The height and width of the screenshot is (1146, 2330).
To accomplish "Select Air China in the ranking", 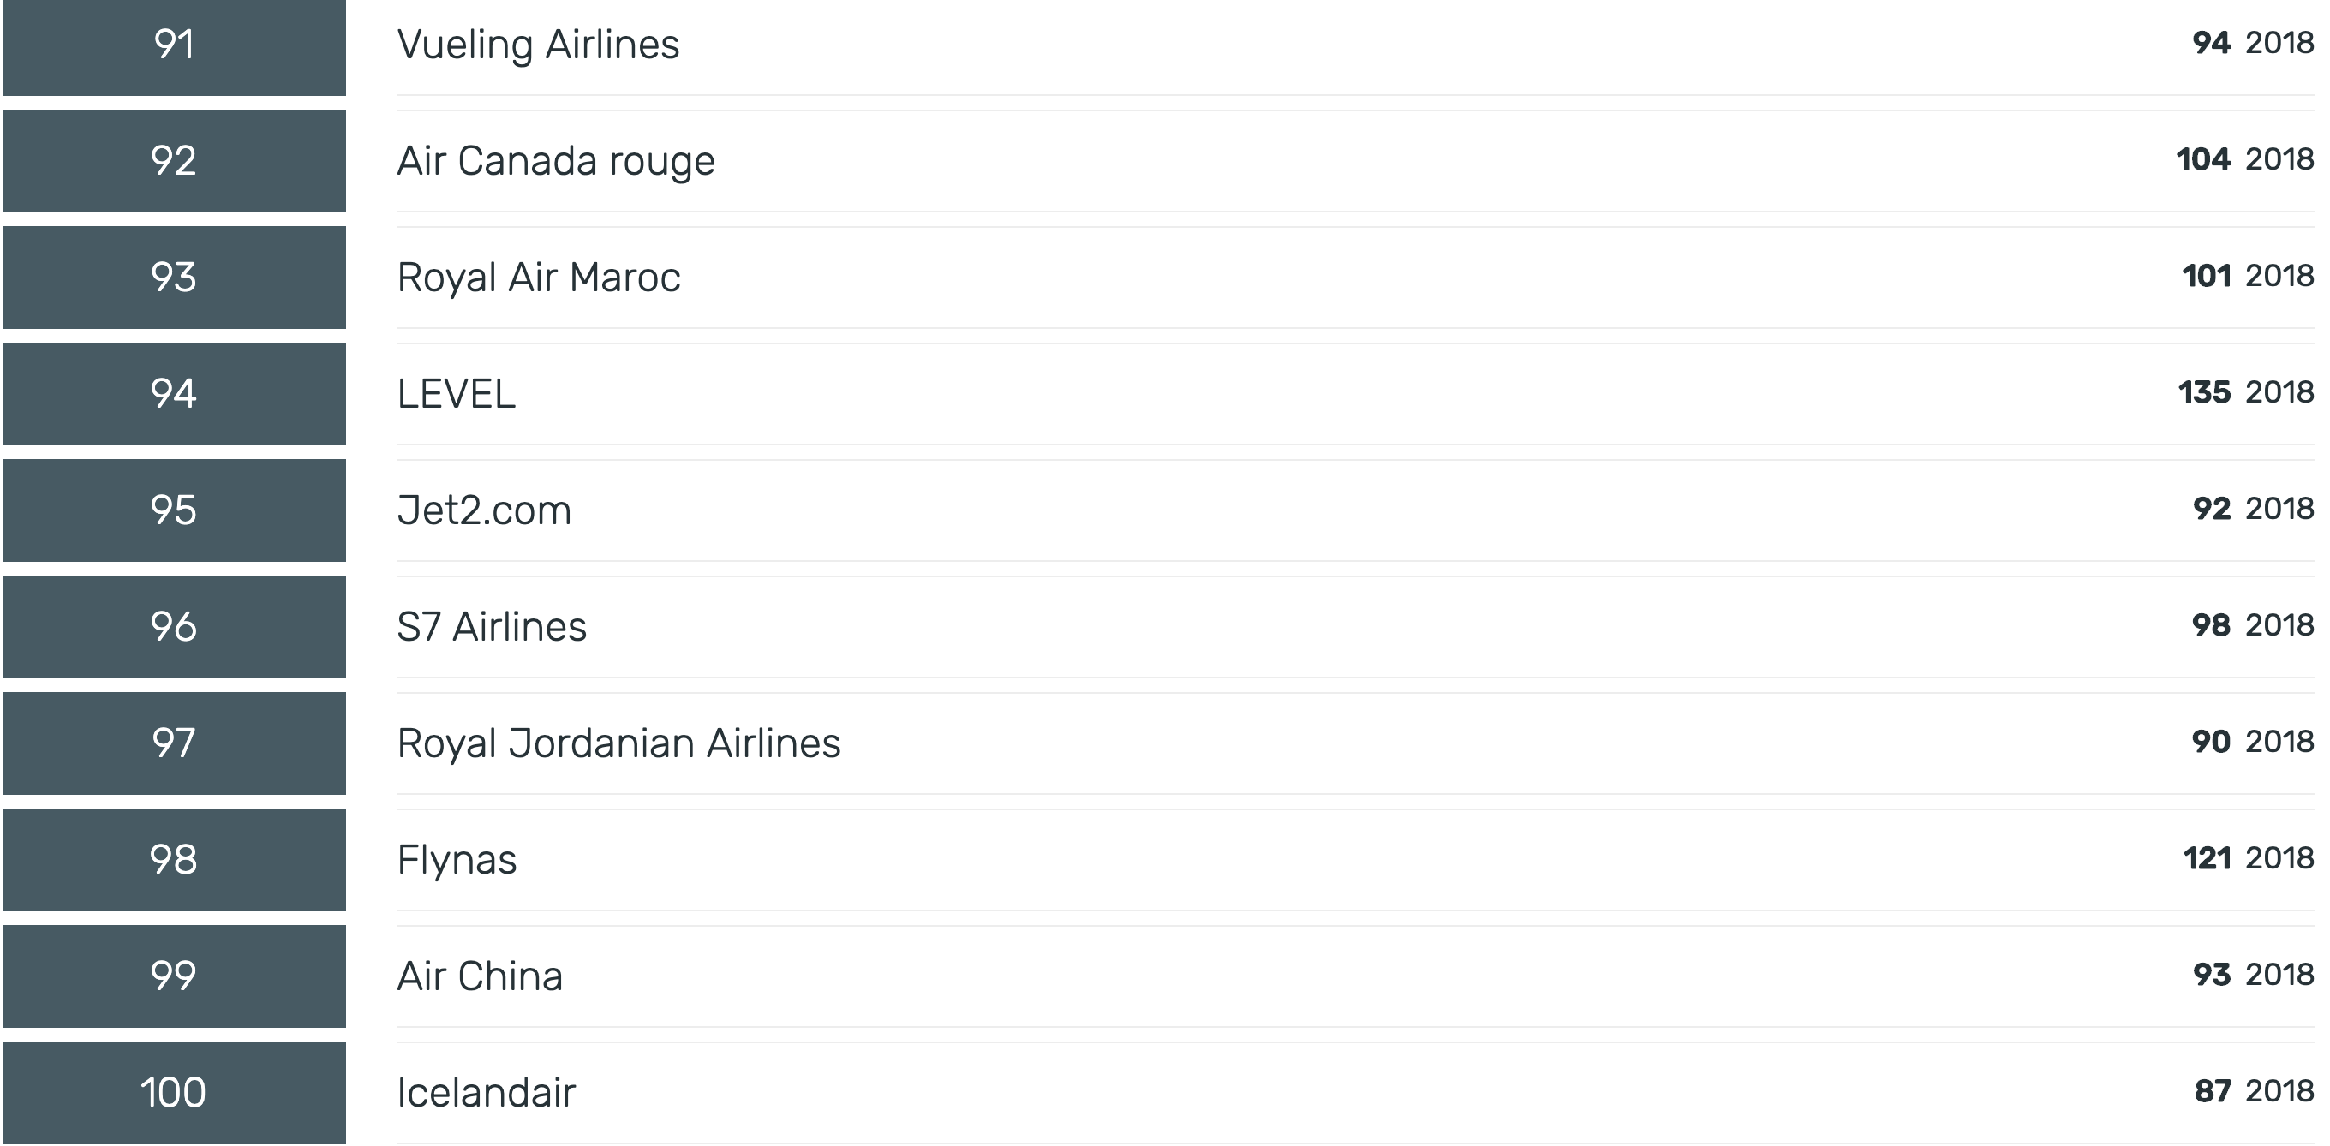I will [480, 976].
